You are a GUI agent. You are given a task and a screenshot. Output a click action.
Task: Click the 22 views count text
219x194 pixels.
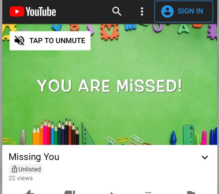(21, 178)
